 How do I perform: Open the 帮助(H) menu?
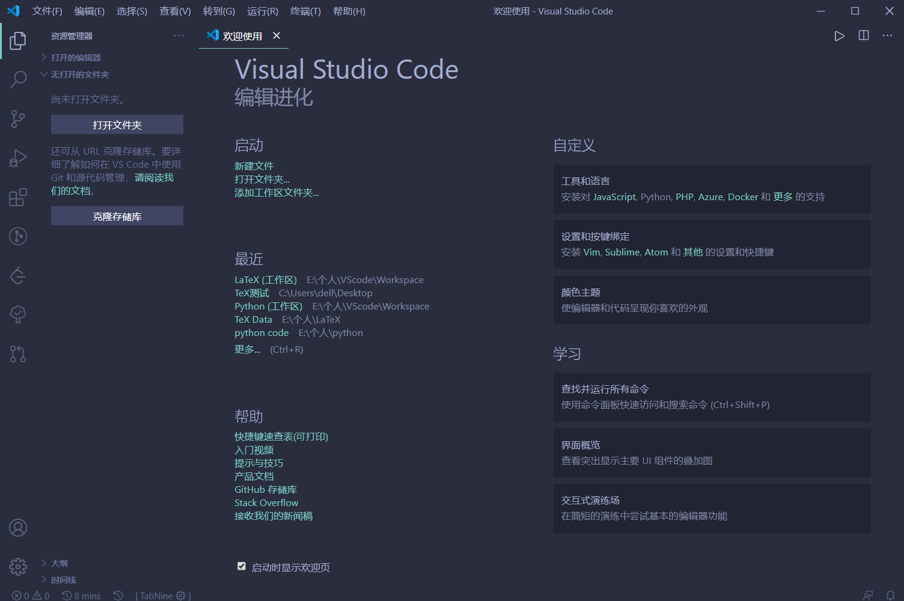349,11
